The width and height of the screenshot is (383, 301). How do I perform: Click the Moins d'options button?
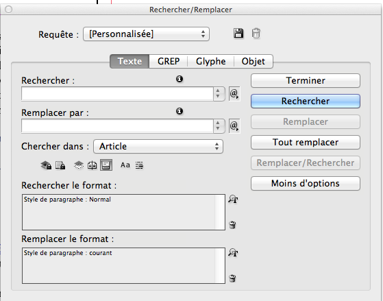point(306,183)
